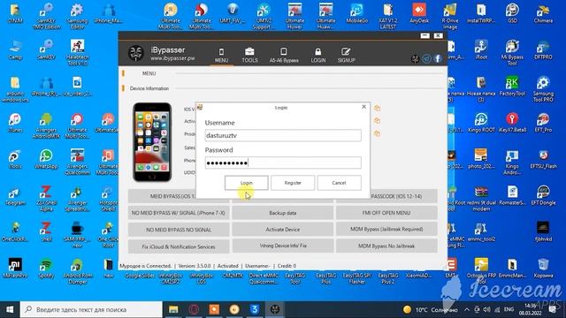Click the iPhone device preview image
This screenshot has width=566, height=318.
click(152, 142)
